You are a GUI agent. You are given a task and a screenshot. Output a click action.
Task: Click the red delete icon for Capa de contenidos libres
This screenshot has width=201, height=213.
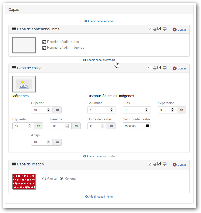click(175, 30)
